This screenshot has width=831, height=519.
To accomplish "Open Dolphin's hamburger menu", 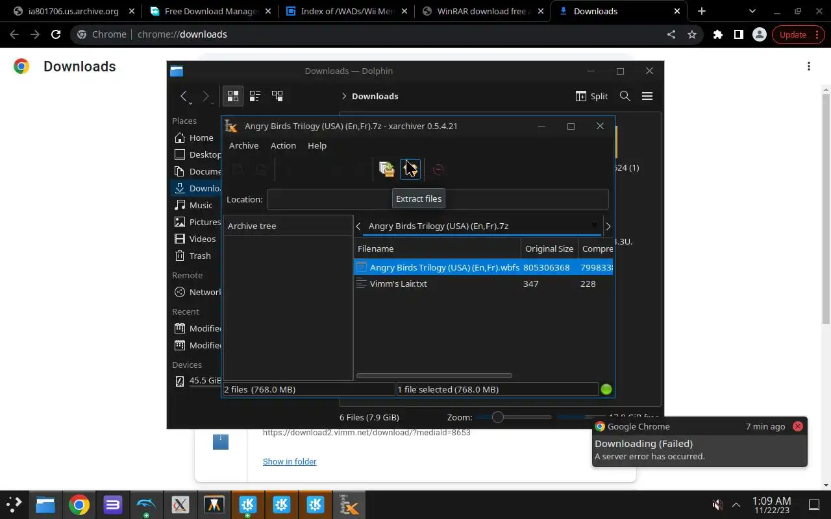I will (x=647, y=96).
